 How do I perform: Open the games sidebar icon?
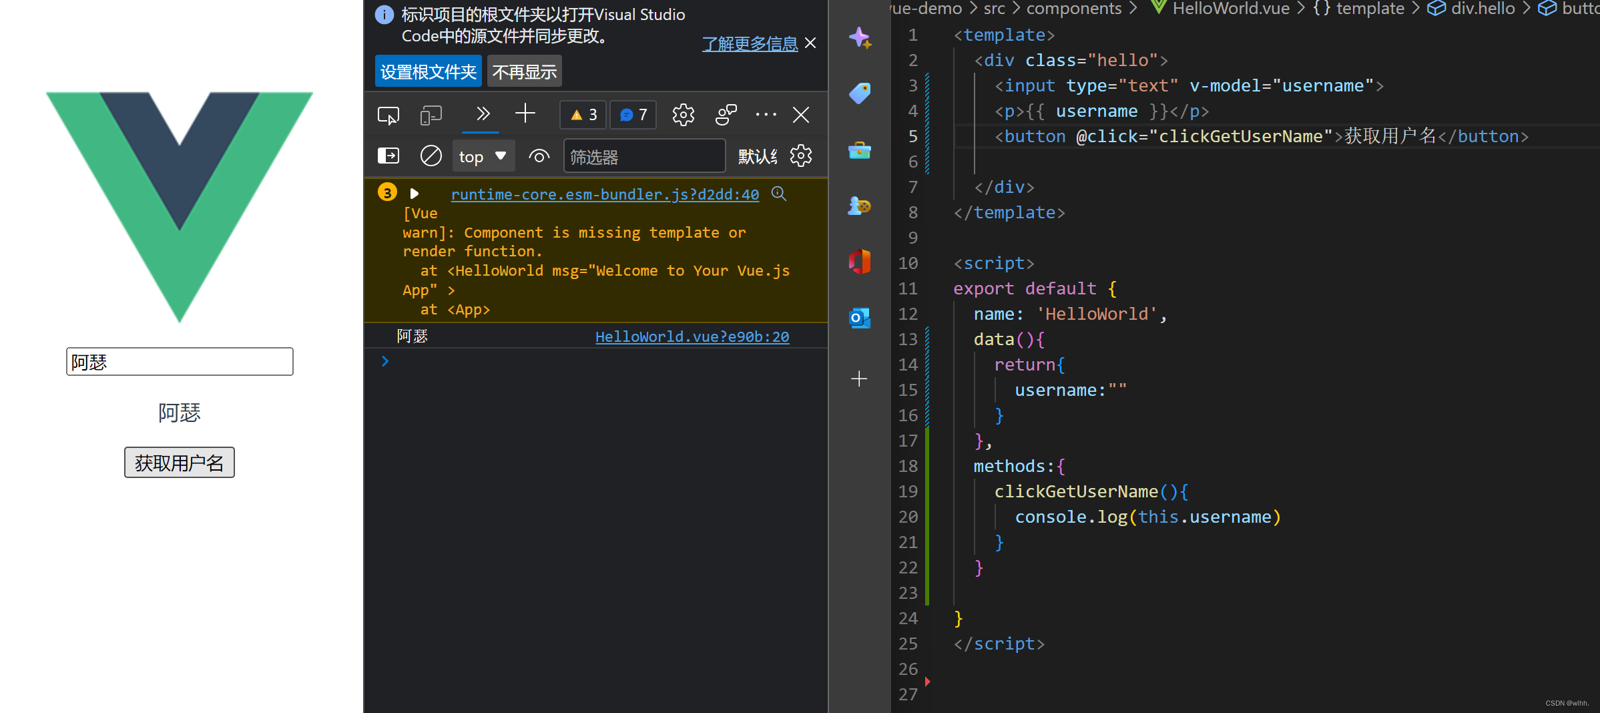coord(860,206)
